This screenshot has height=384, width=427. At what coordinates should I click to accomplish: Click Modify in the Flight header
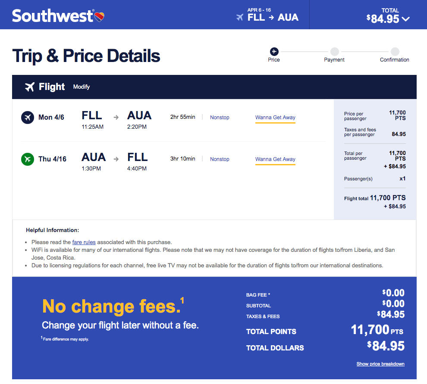(82, 87)
